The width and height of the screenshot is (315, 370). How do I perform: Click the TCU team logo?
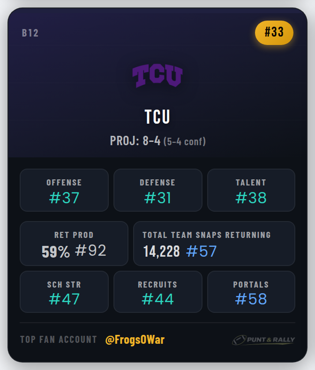coord(157,76)
